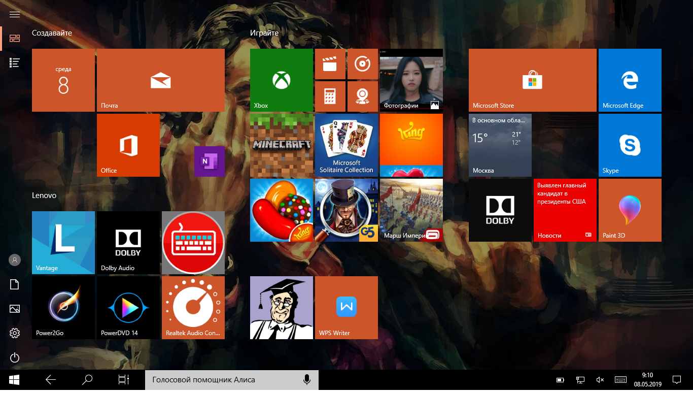Open the Москва weather tile
Image resolution: width=693 pixels, height=393 pixels.
pyautogui.click(x=500, y=145)
